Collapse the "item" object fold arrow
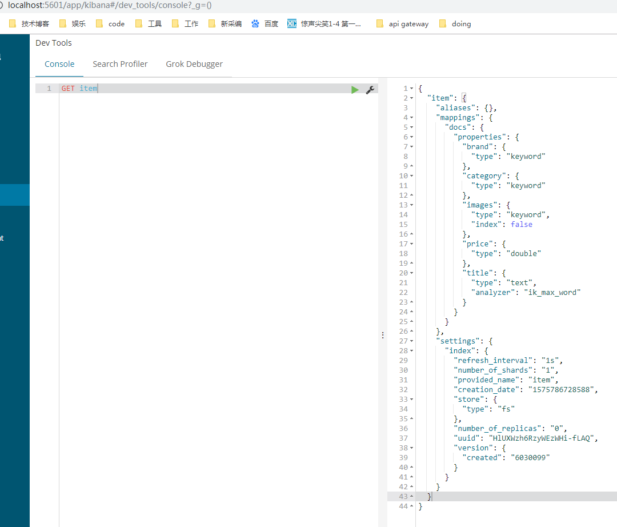 pyautogui.click(x=411, y=98)
